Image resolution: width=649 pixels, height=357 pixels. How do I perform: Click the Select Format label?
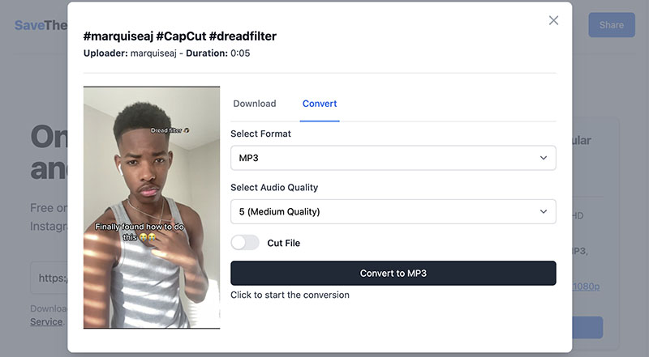pyautogui.click(x=260, y=134)
